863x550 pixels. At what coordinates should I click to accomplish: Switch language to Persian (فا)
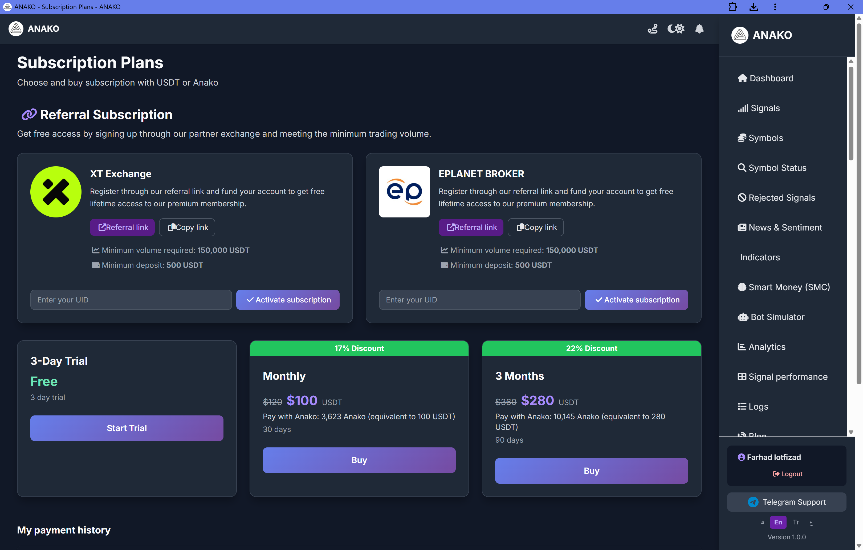coord(762,522)
